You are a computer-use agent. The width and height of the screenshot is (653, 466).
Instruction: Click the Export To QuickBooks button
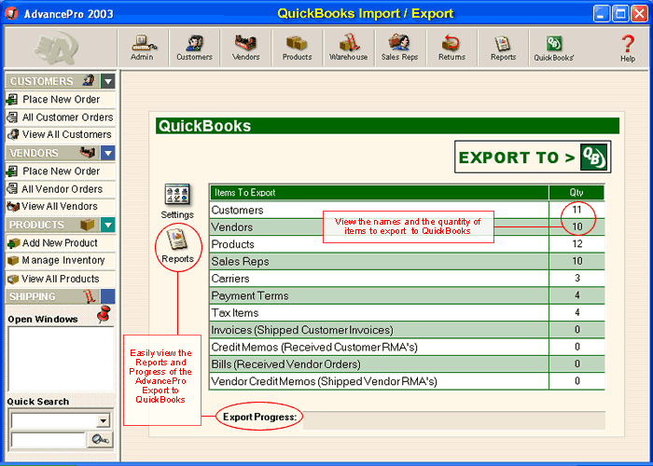533,157
